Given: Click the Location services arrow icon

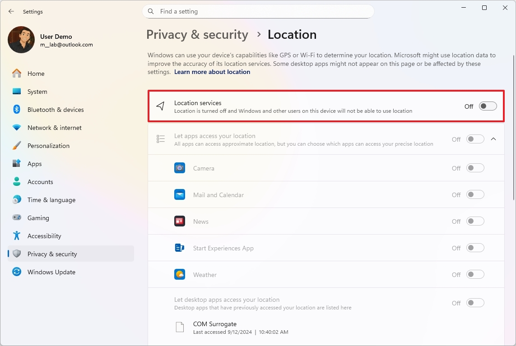Looking at the screenshot, I should (160, 106).
